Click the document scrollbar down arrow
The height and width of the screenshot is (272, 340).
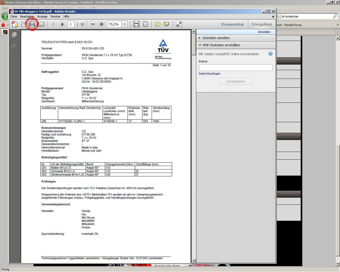click(194, 261)
